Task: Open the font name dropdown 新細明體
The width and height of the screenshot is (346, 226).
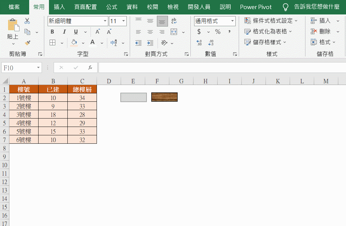Action: tap(105, 21)
